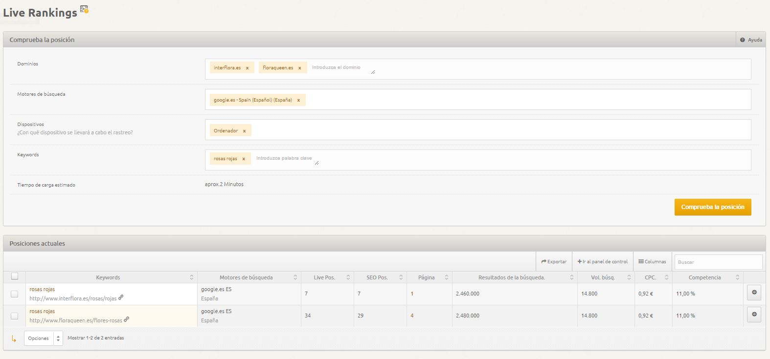Remove the 'rosas rojas' keyword tag
770x359 pixels.
pos(243,159)
